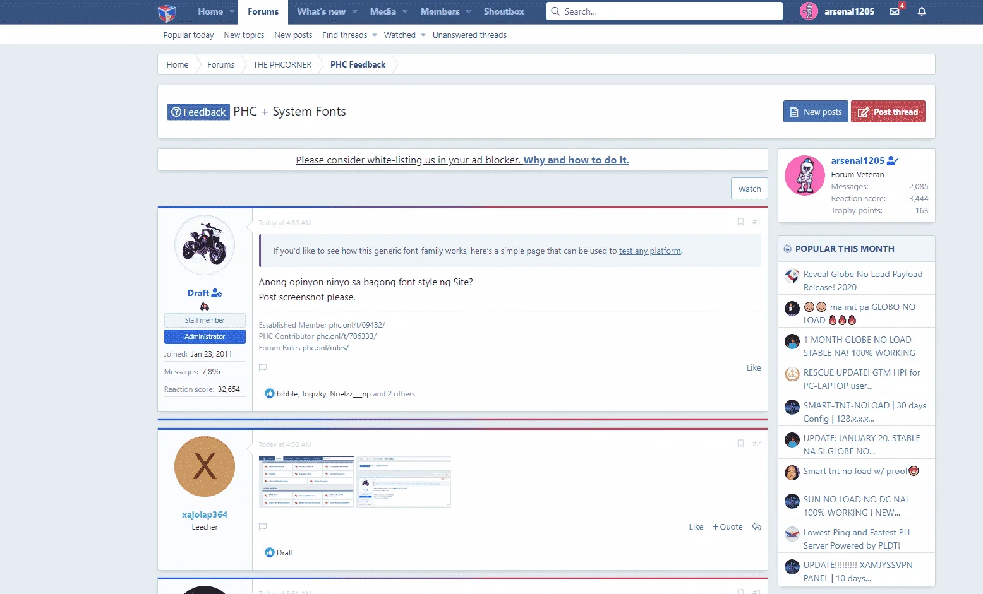Click the Watch button

coord(749,189)
